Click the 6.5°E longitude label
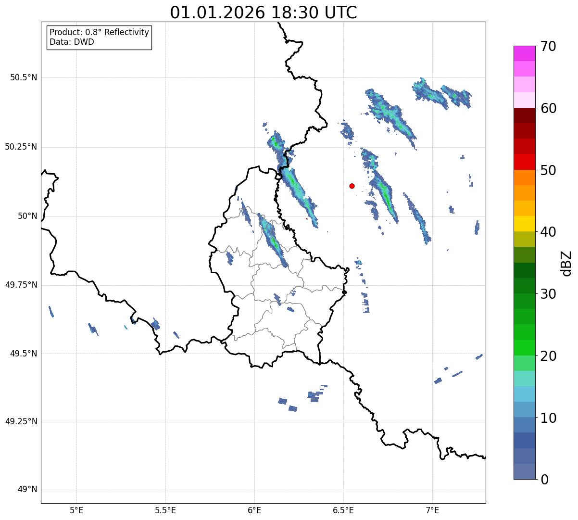578x520 pixels. click(x=343, y=510)
